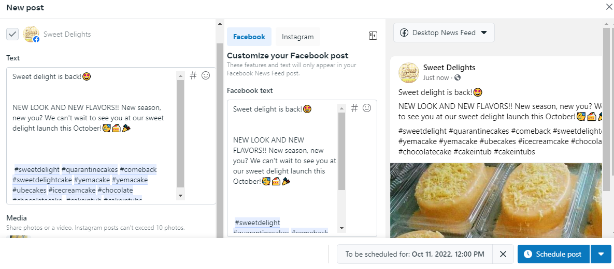
Task: Clear the scheduled date with X icon
Action: click(x=503, y=254)
